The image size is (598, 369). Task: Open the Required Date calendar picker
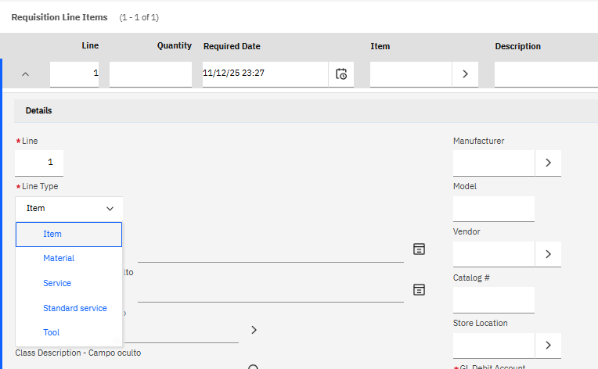click(x=340, y=74)
